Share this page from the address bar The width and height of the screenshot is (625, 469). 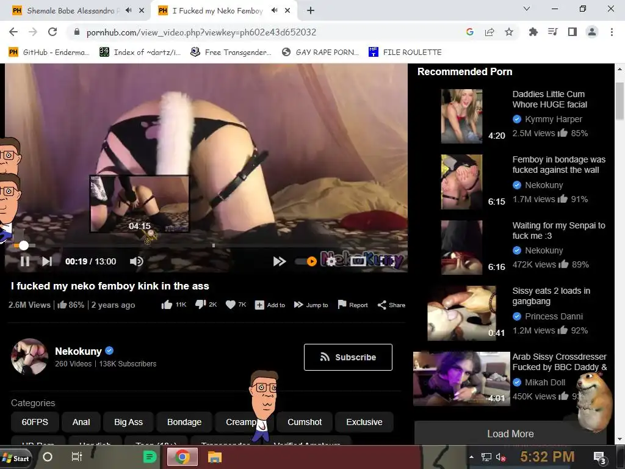click(490, 32)
